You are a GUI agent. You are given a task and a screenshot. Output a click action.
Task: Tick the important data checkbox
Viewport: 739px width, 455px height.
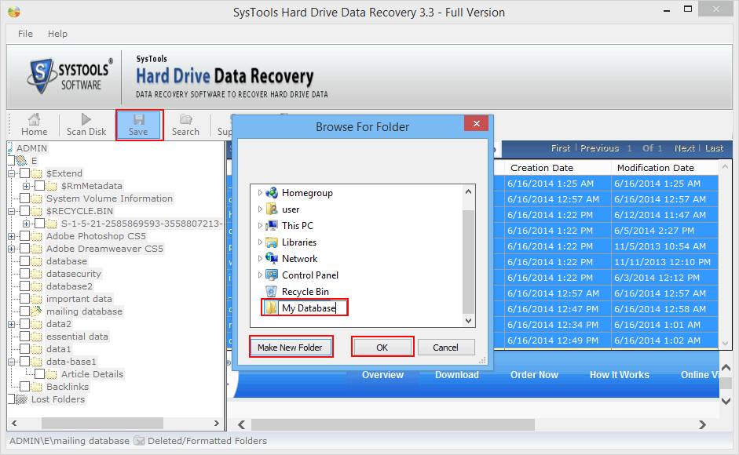point(25,299)
